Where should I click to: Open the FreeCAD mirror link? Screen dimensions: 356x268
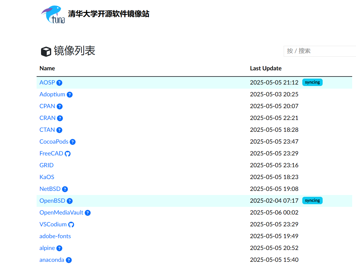[x=51, y=153]
